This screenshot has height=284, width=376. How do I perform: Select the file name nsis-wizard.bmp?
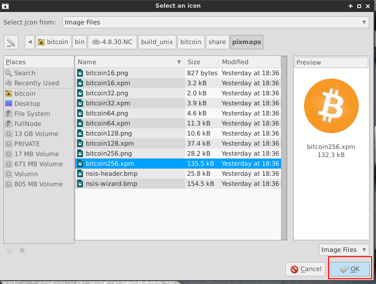111,184
